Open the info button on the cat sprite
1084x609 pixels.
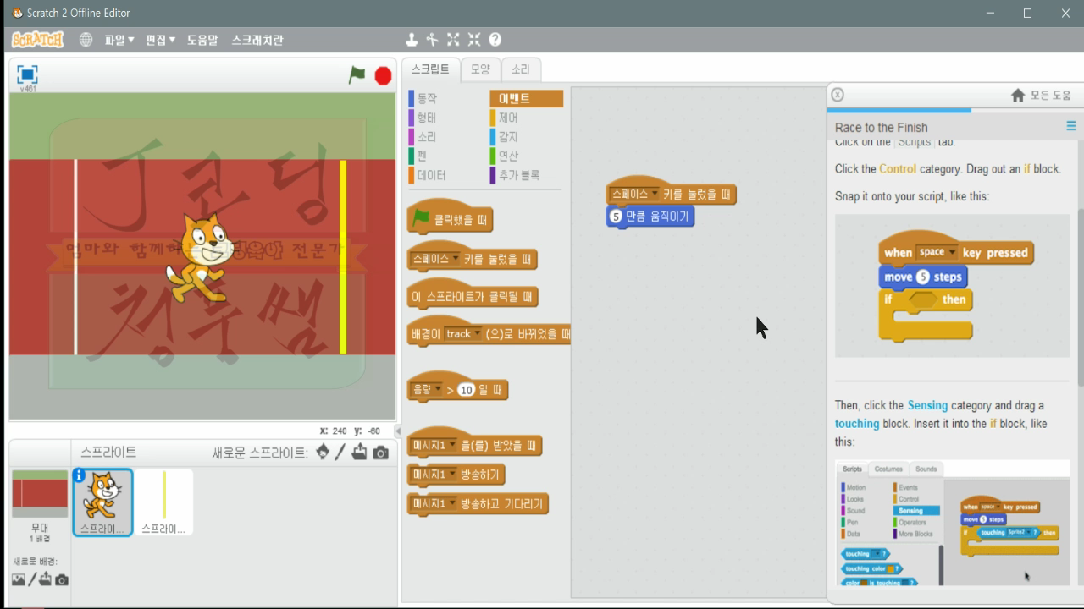click(x=80, y=476)
